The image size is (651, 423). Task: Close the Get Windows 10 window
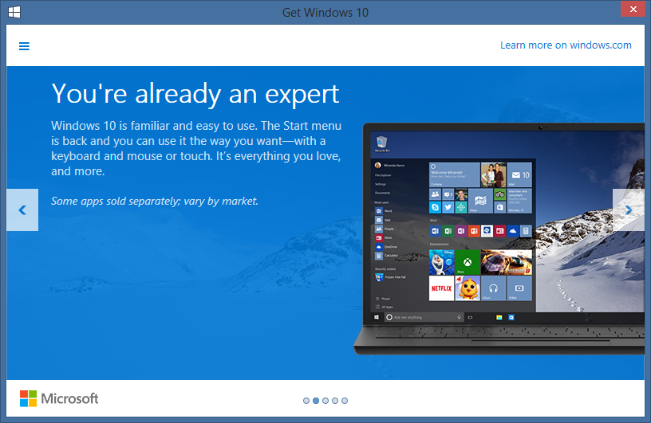633,9
